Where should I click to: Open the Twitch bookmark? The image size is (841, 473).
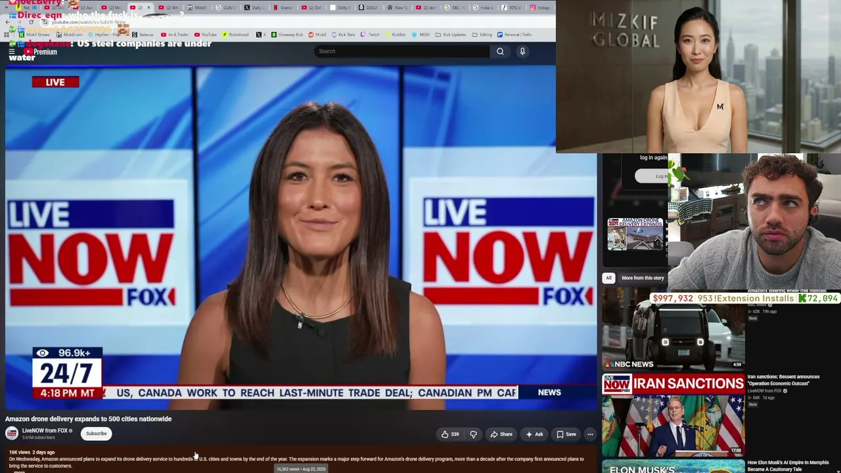(371, 35)
